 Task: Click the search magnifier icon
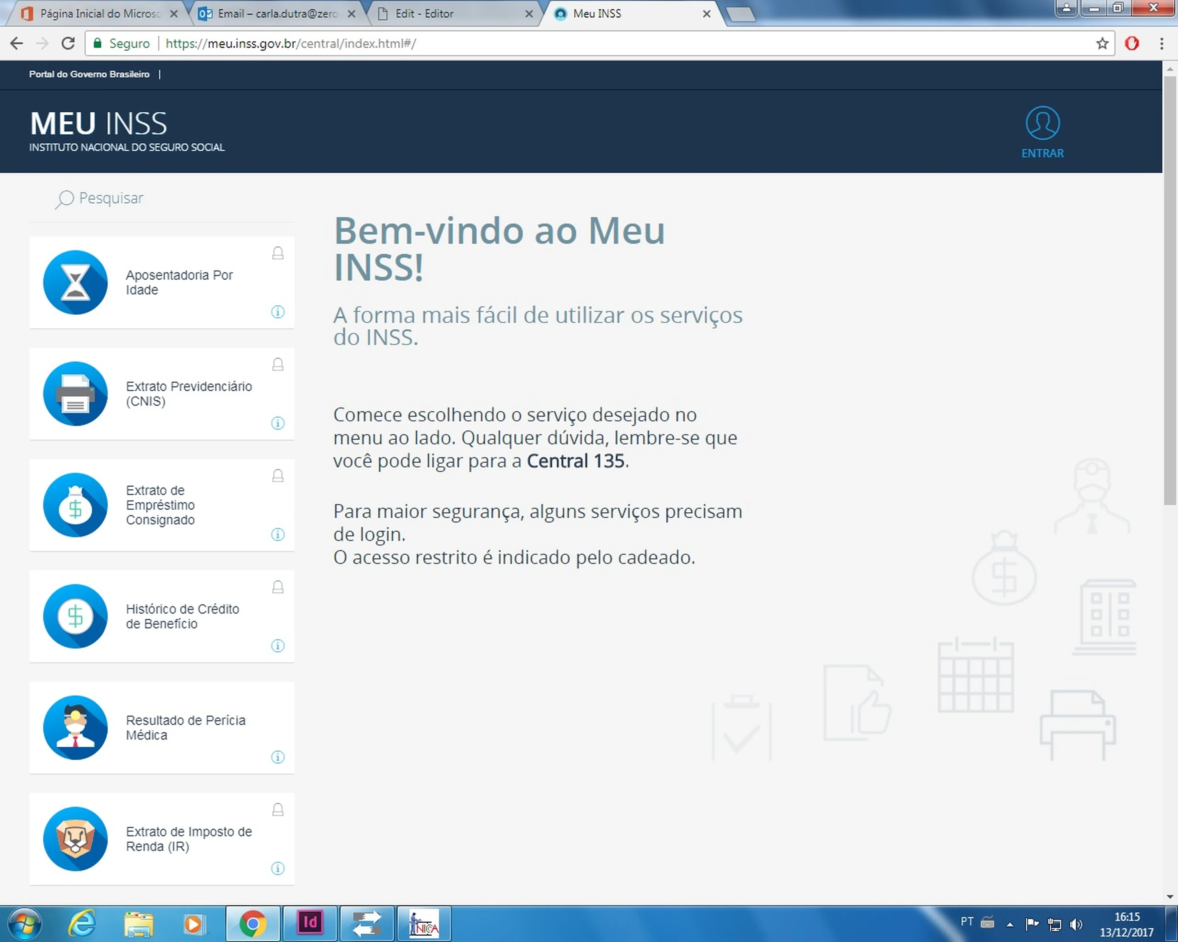pyautogui.click(x=64, y=199)
